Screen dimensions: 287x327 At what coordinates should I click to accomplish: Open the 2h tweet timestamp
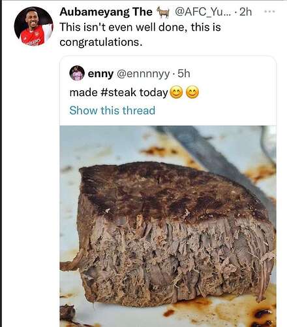coord(245,12)
